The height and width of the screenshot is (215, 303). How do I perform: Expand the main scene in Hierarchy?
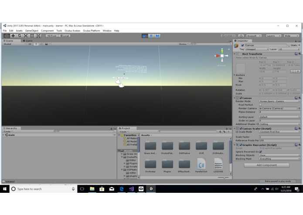click(3, 135)
